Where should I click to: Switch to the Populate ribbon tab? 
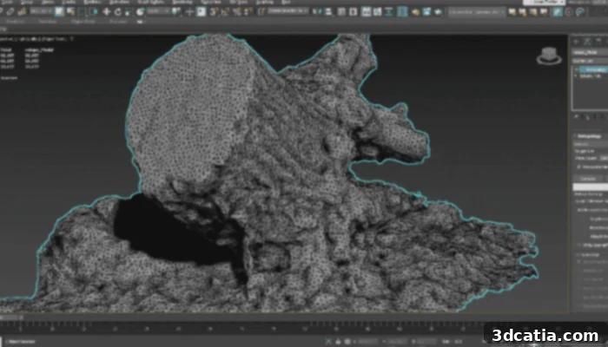[117, 22]
